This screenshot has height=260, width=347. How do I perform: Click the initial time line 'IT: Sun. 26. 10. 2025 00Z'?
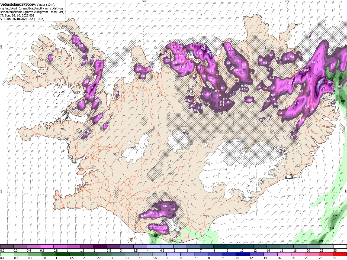(x=17, y=16)
